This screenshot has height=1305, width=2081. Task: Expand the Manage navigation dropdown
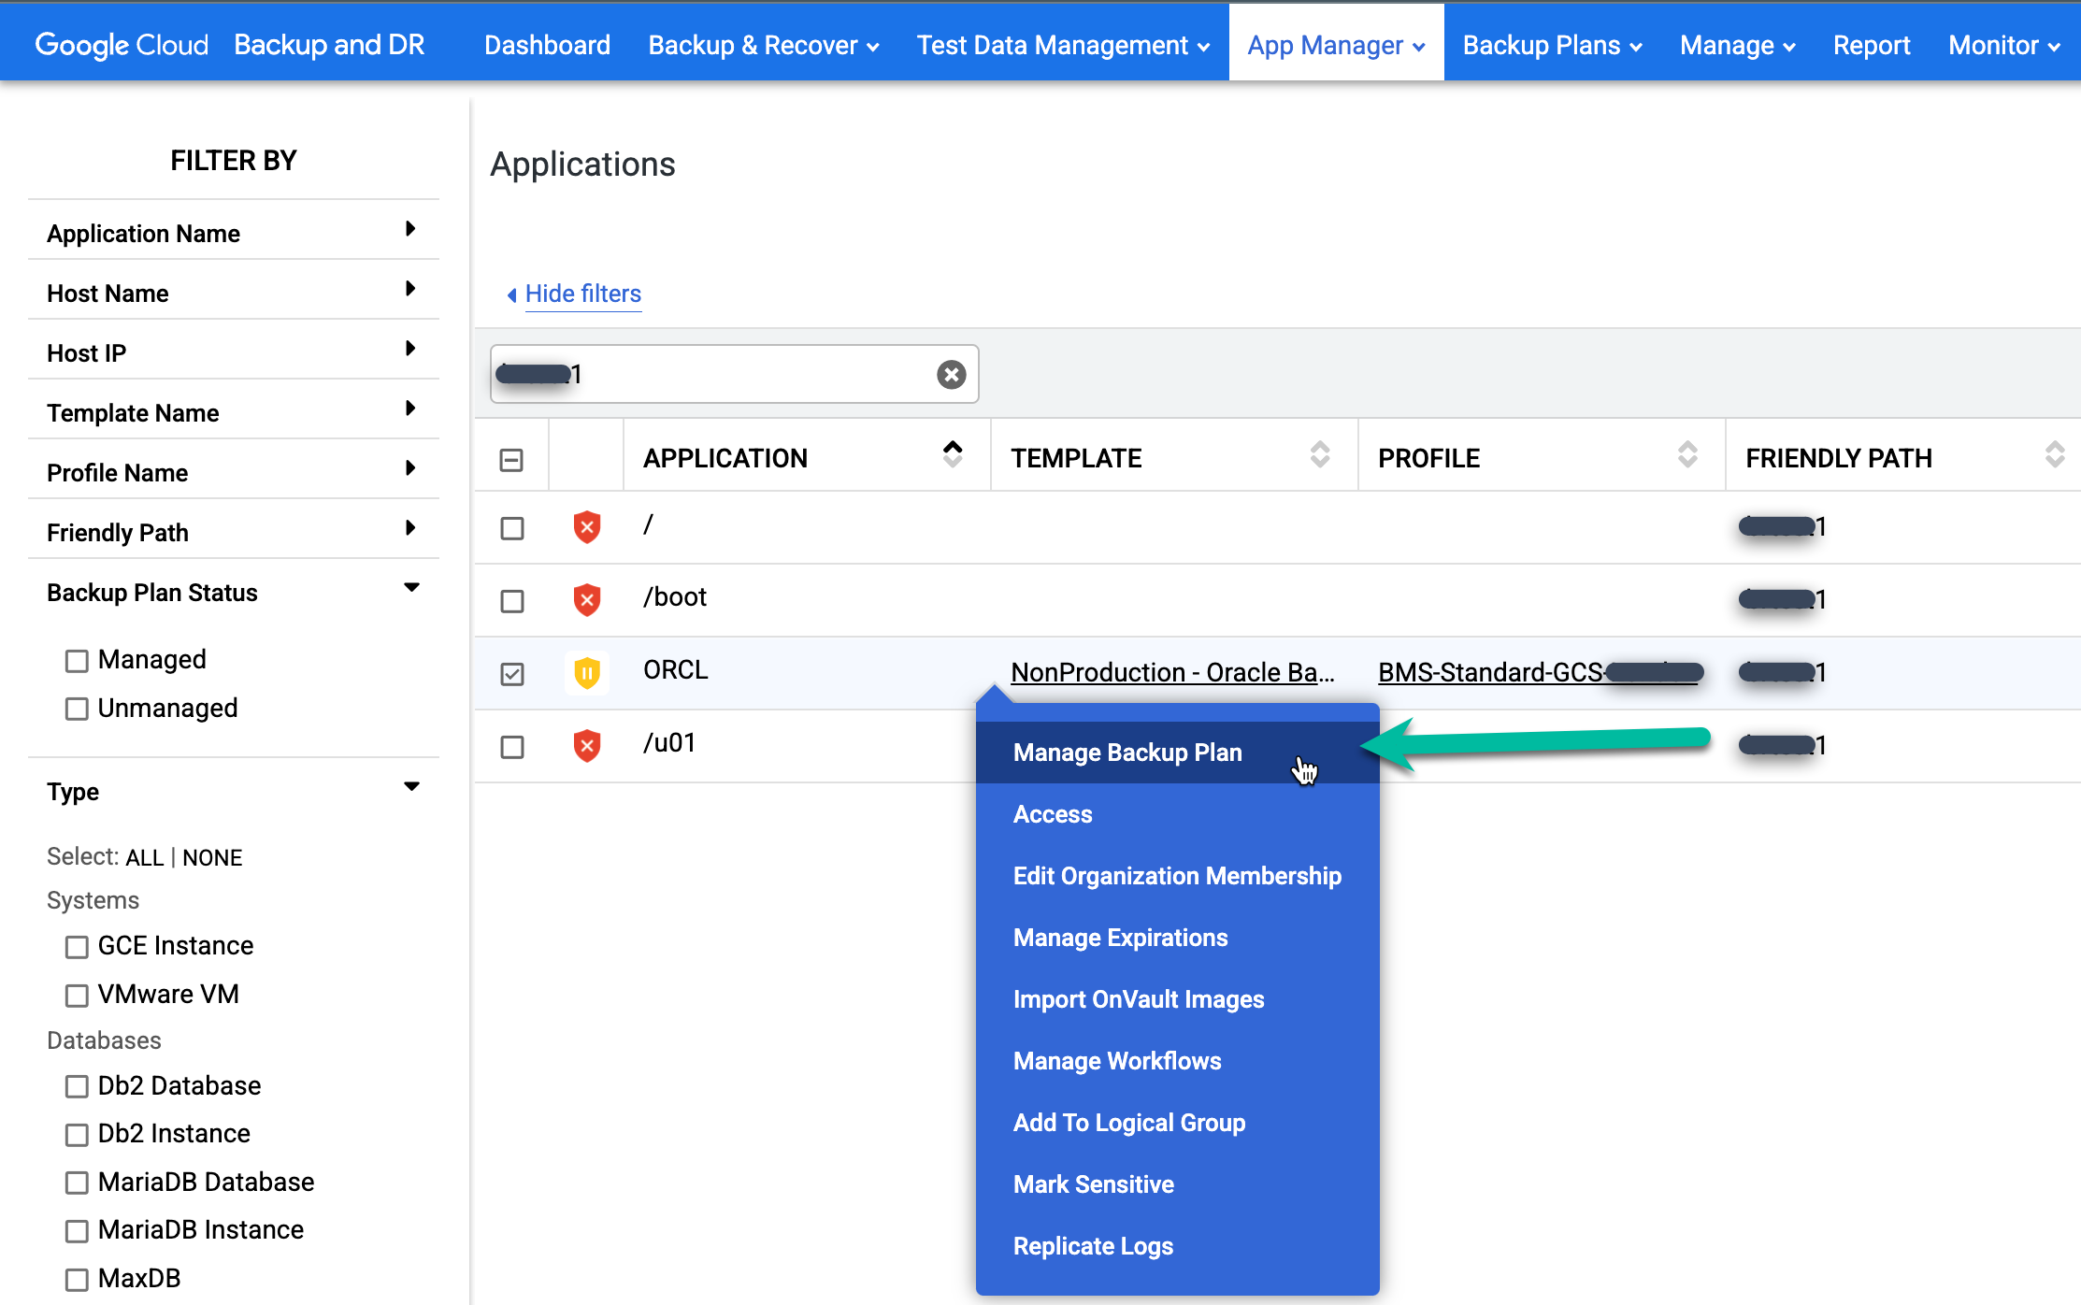click(1737, 42)
